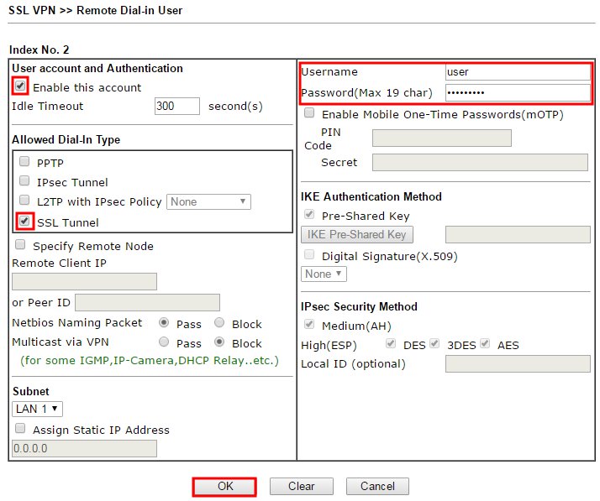Click the Local ID (optional) field
This screenshot has height=501, width=600.
click(x=518, y=364)
